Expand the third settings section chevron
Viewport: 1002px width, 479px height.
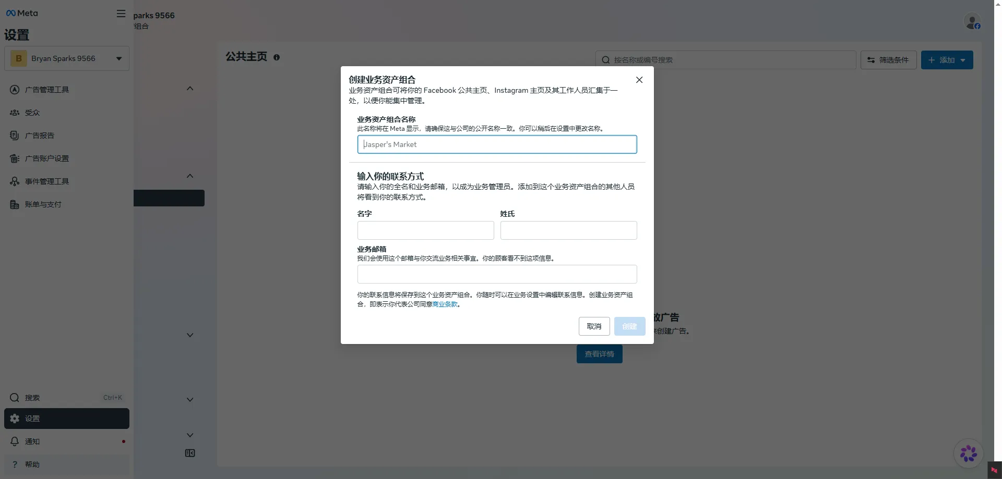coord(190,335)
